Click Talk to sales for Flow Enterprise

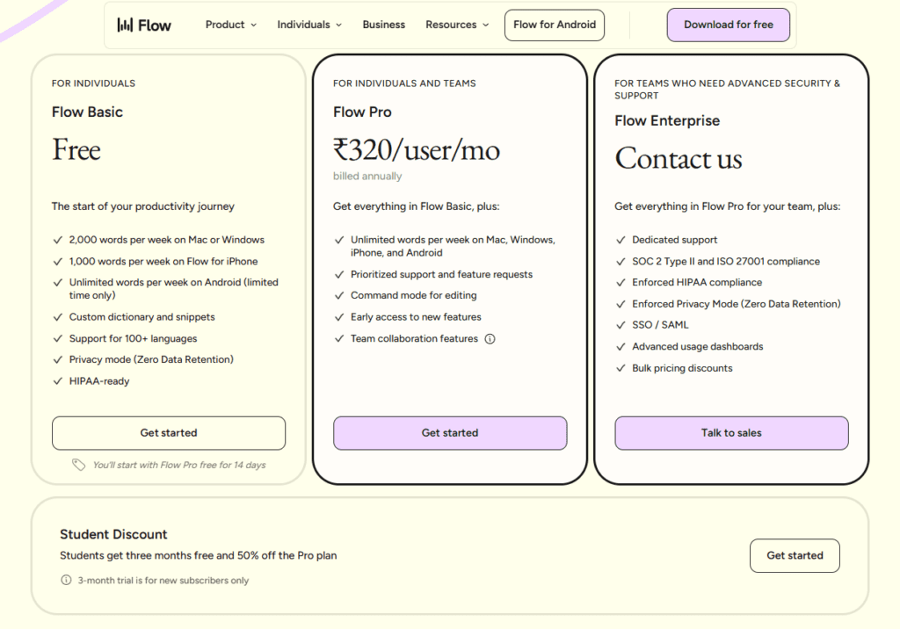point(730,433)
